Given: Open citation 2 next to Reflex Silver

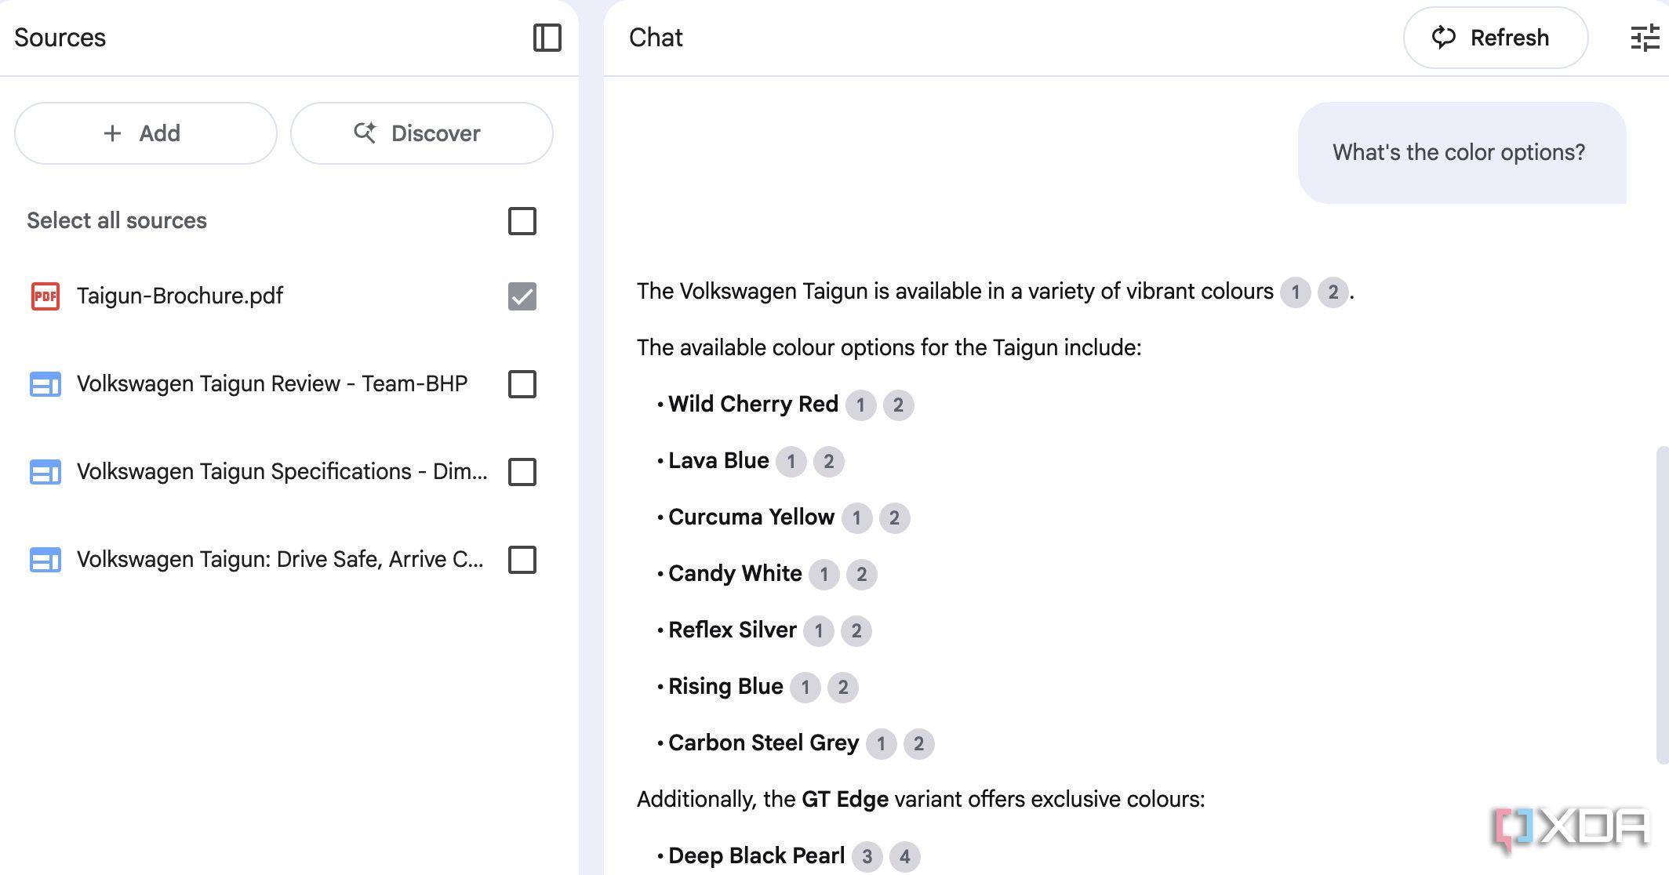Looking at the screenshot, I should 856,631.
